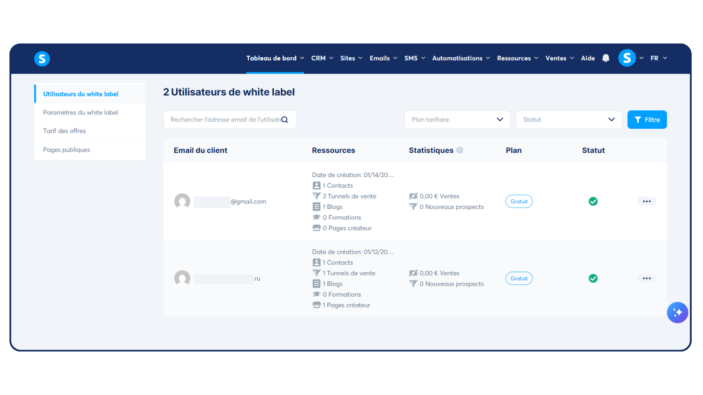
Task: Open Paramètres du white label in sidebar
Action: (x=90, y=112)
